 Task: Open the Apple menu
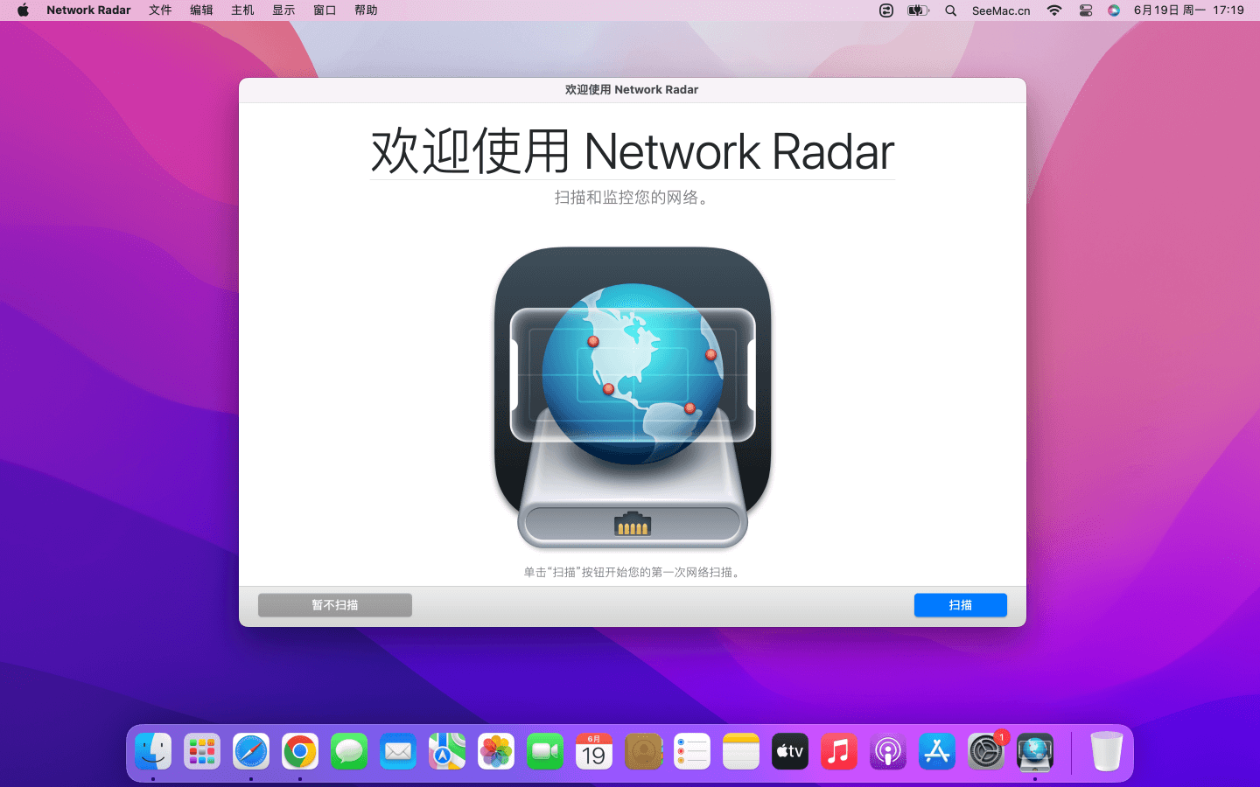pyautogui.click(x=23, y=10)
